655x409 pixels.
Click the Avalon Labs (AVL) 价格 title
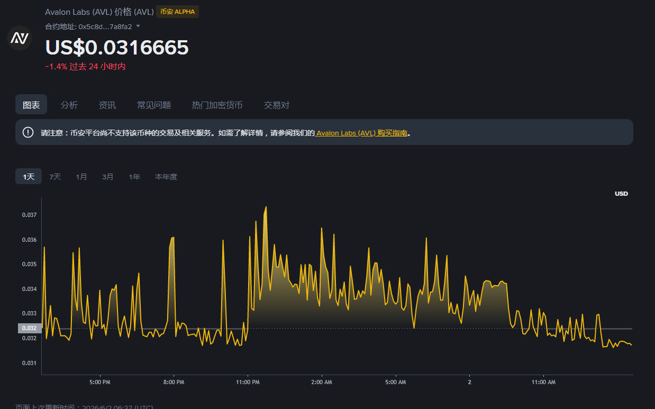click(99, 12)
